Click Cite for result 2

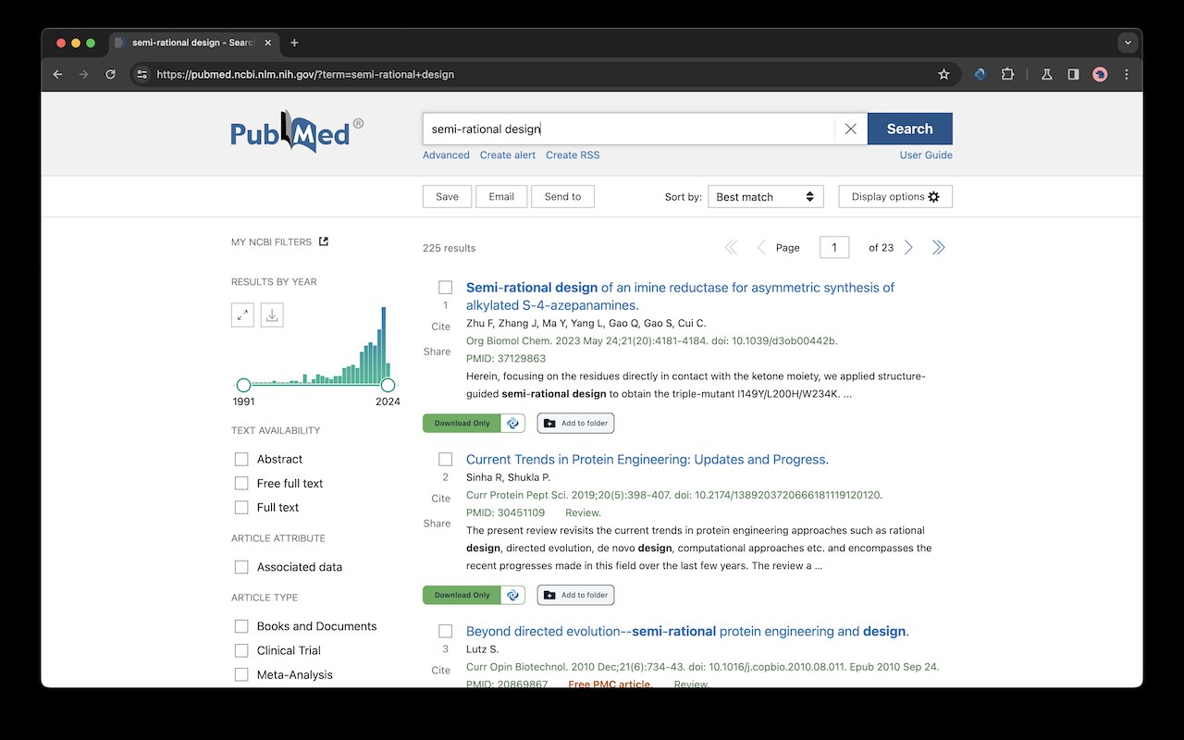click(440, 499)
